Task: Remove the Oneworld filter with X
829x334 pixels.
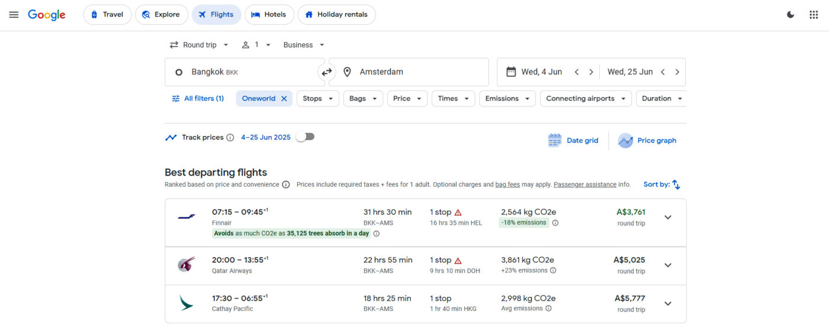Action: 284,99
